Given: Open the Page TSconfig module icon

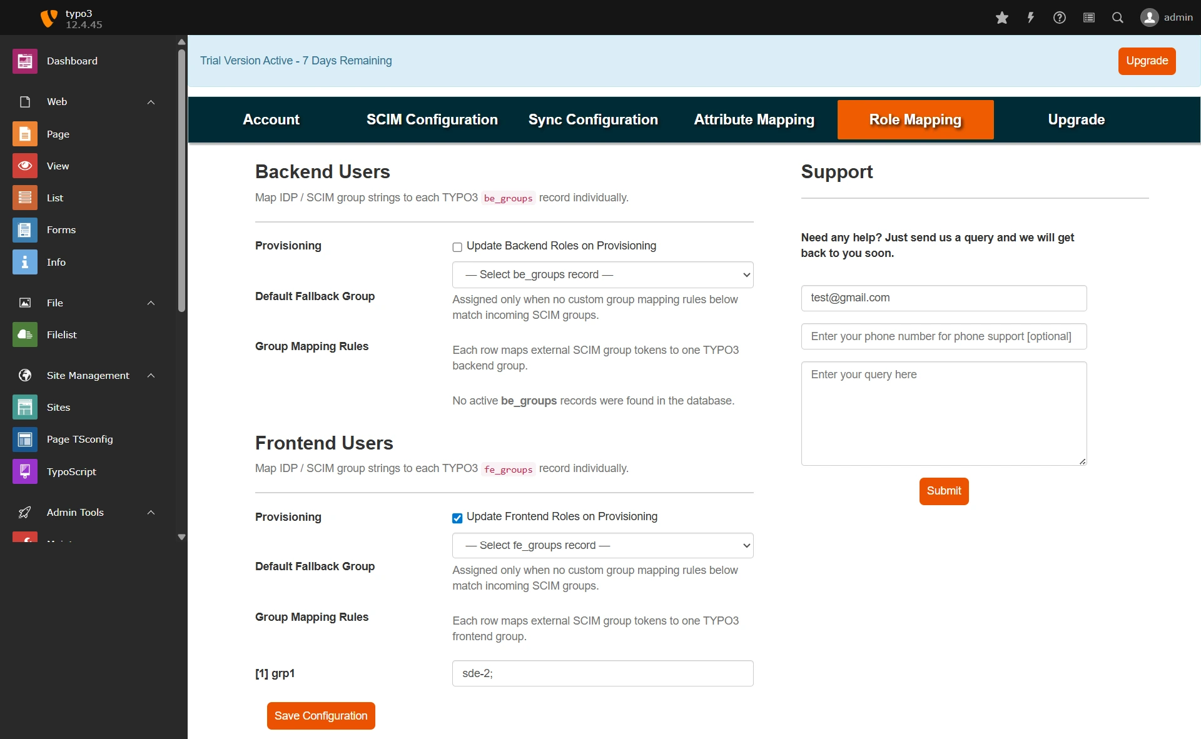Looking at the screenshot, I should coord(25,440).
